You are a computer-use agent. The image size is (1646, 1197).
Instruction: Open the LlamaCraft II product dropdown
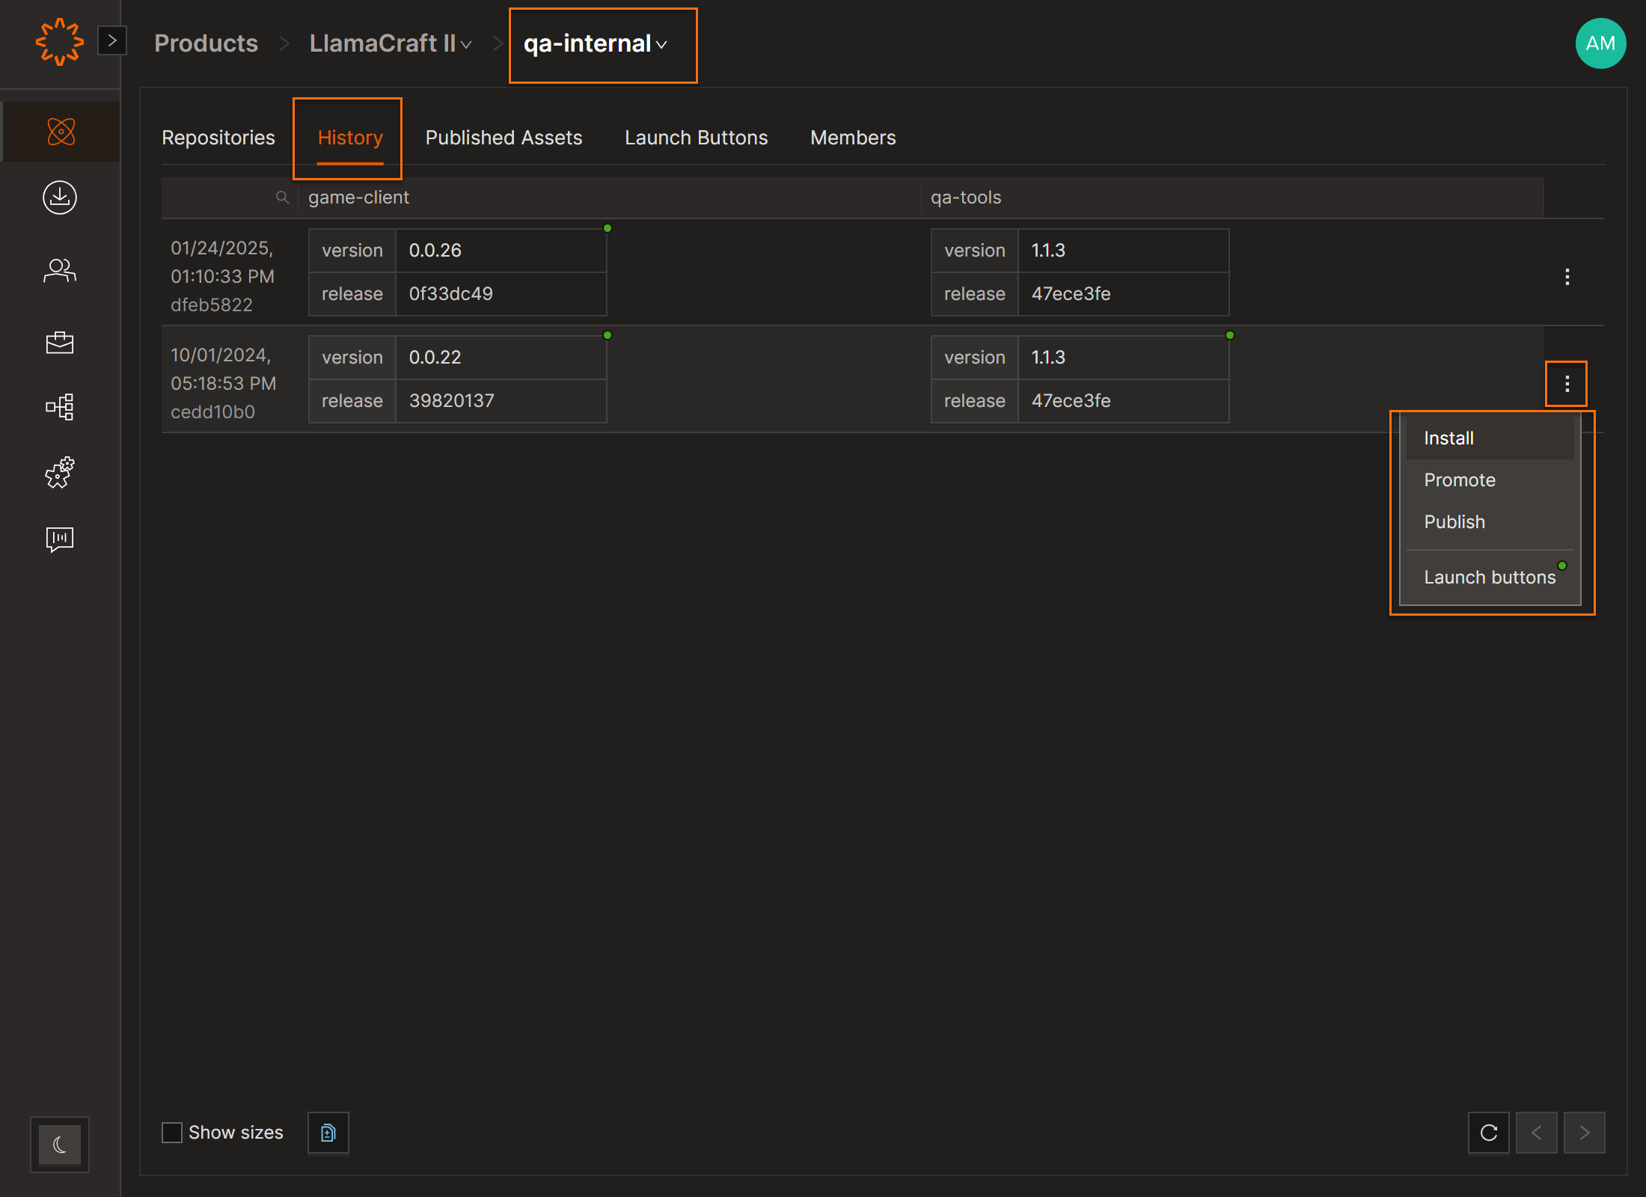click(390, 44)
